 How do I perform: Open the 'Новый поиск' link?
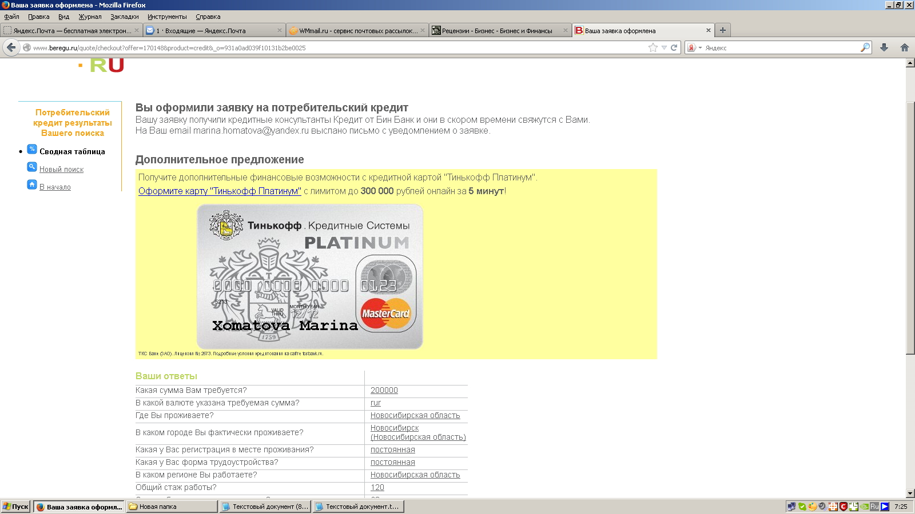click(61, 170)
